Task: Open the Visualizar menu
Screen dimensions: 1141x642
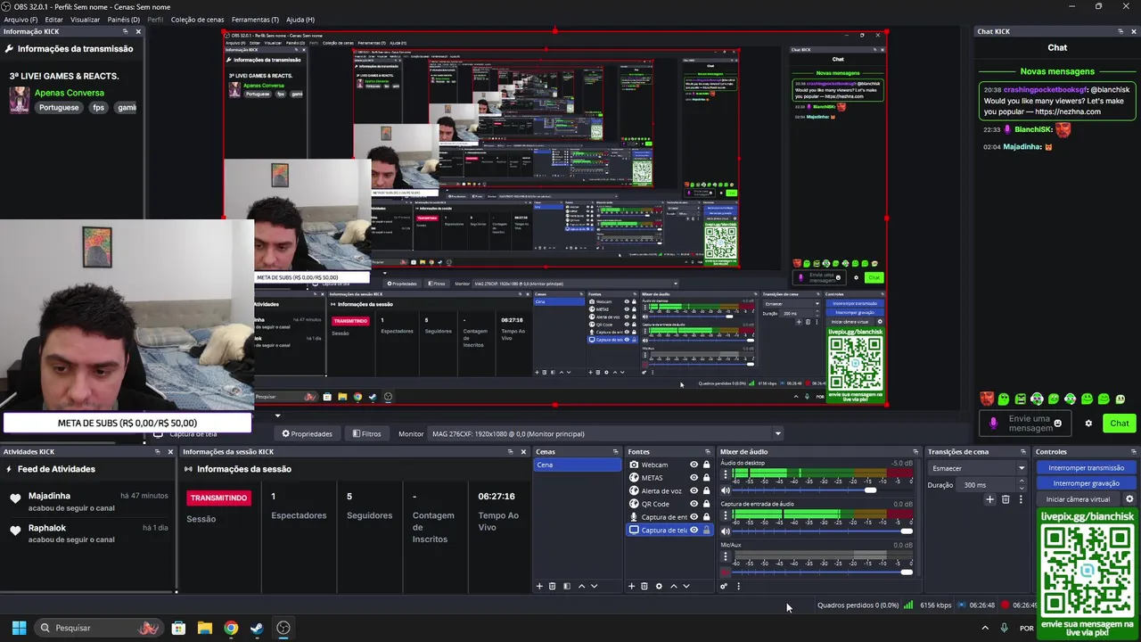Action: click(86, 20)
